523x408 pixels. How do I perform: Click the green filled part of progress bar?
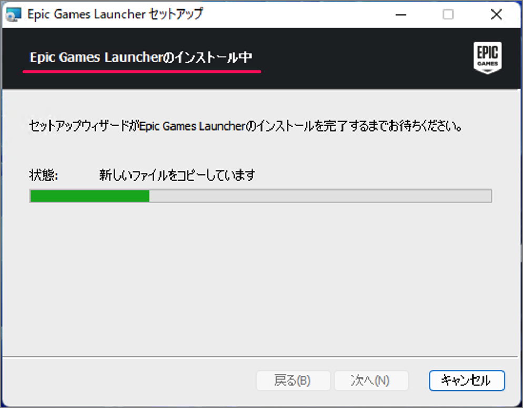click(90, 196)
